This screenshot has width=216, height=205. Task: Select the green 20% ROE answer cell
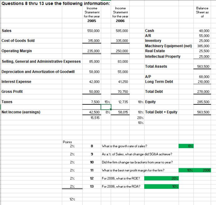[162, 178]
